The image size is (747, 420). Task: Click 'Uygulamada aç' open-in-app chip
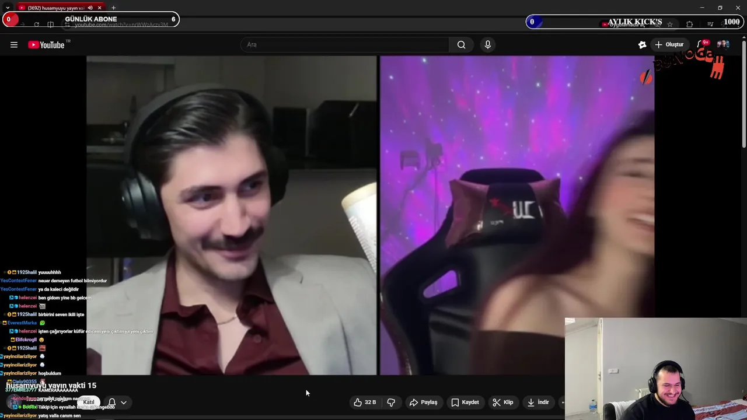pos(623,24)
